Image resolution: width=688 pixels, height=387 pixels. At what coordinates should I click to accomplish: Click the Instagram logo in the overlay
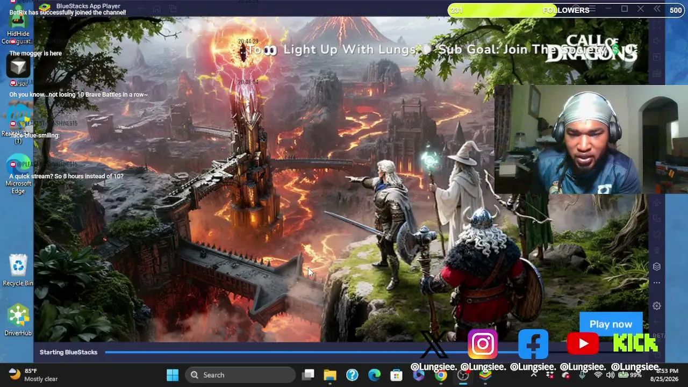tap(483, 344)
